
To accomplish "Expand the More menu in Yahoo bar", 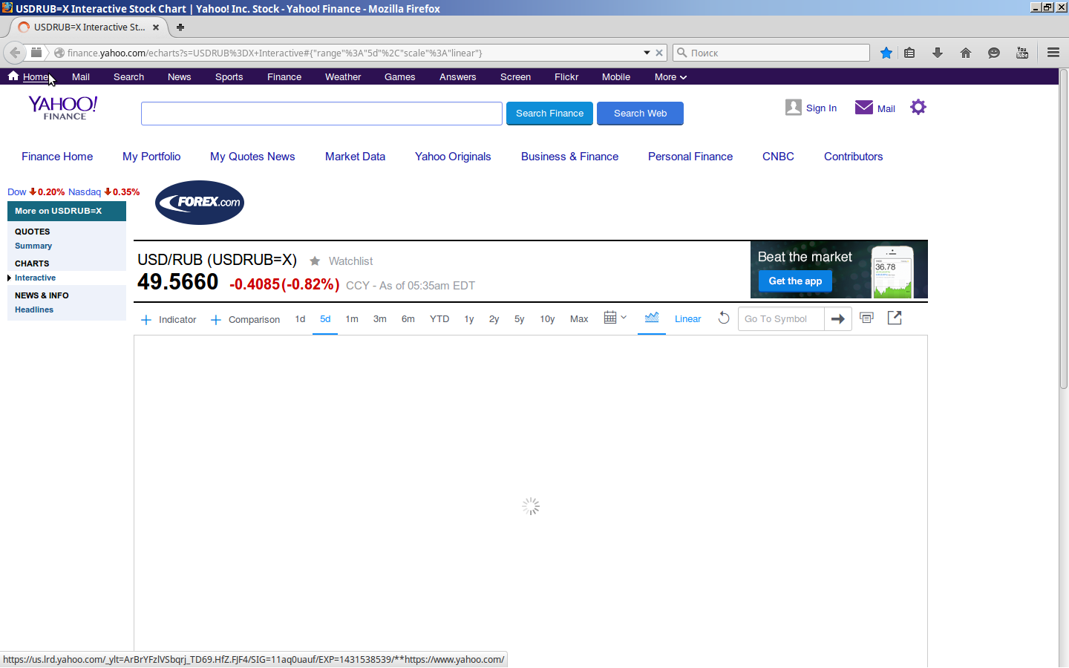I will [x=670, y=77].
